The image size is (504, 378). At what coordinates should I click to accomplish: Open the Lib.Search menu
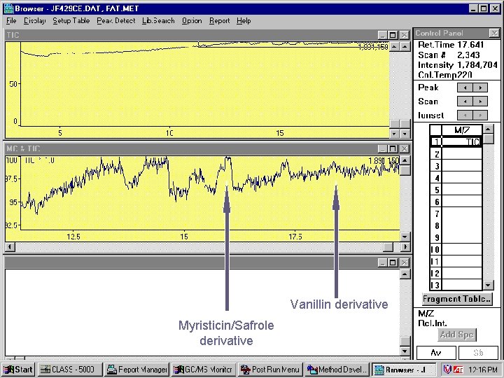click(x=158, y=21)
